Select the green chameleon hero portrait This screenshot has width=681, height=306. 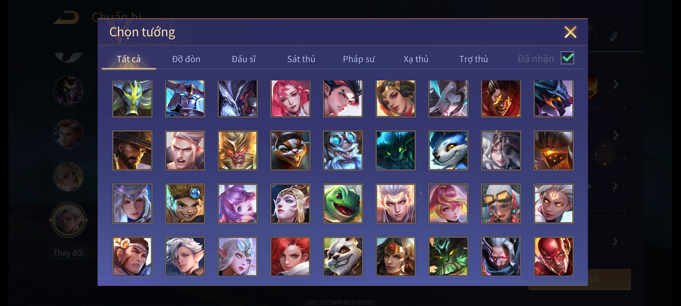(343, 203)
